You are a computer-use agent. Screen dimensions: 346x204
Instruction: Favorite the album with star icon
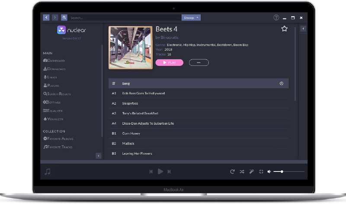tap(284, 29)
